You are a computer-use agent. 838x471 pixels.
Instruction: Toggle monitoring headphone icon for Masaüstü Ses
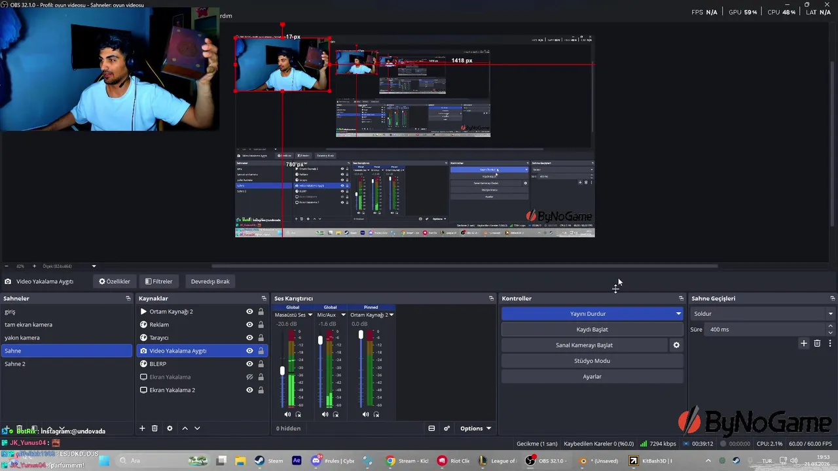pyautogui.click(x=299, y=414)
